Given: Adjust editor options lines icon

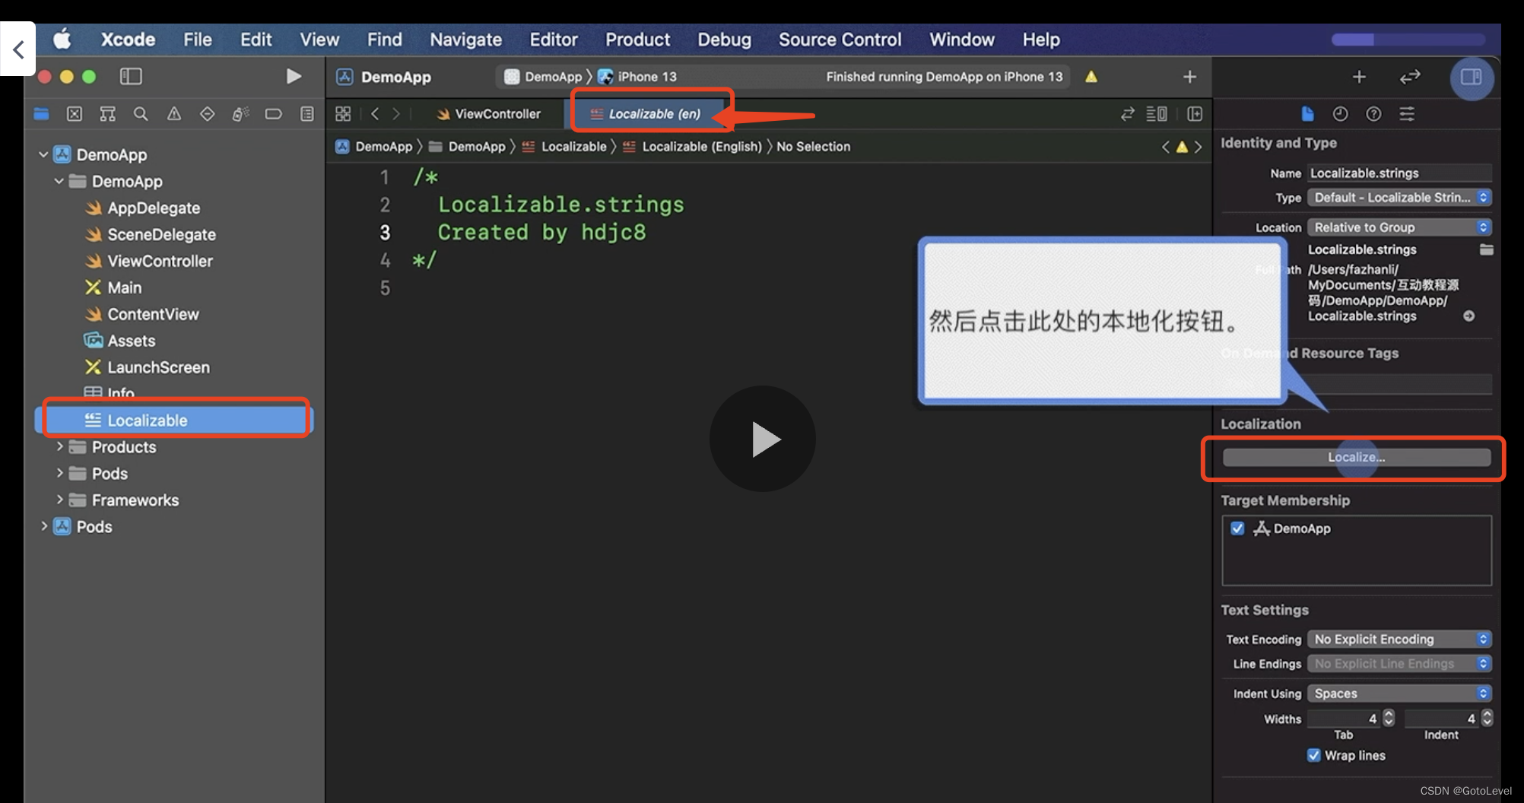Looking at the screenshot, I should tap(1157, 114).
